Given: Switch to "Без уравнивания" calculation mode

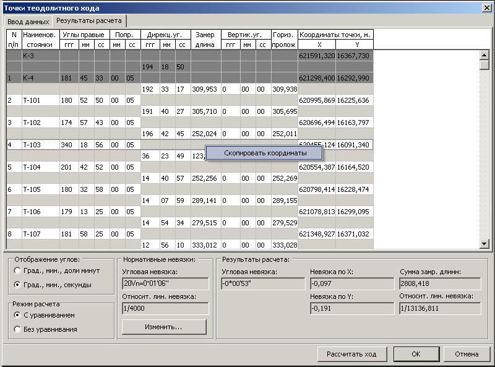Looking at the screenshot, I should 17,329.
